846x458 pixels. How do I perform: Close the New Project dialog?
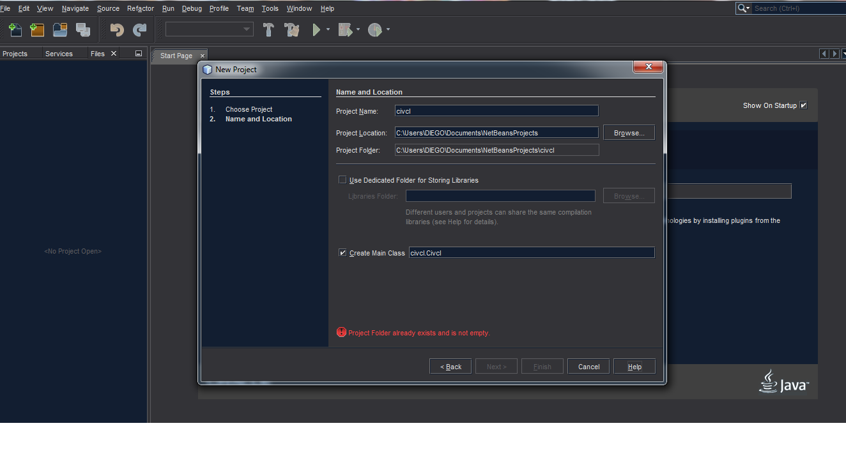click(648, 66)
